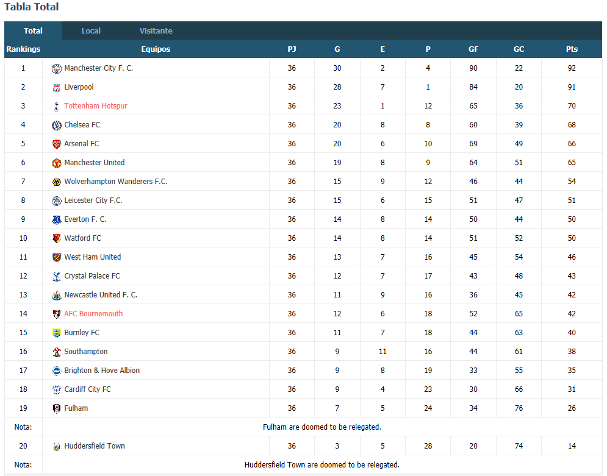Viewport: 607px width, 476px height.
Task: Open the Newcastle United F. C. link
Action: [101, 295]
